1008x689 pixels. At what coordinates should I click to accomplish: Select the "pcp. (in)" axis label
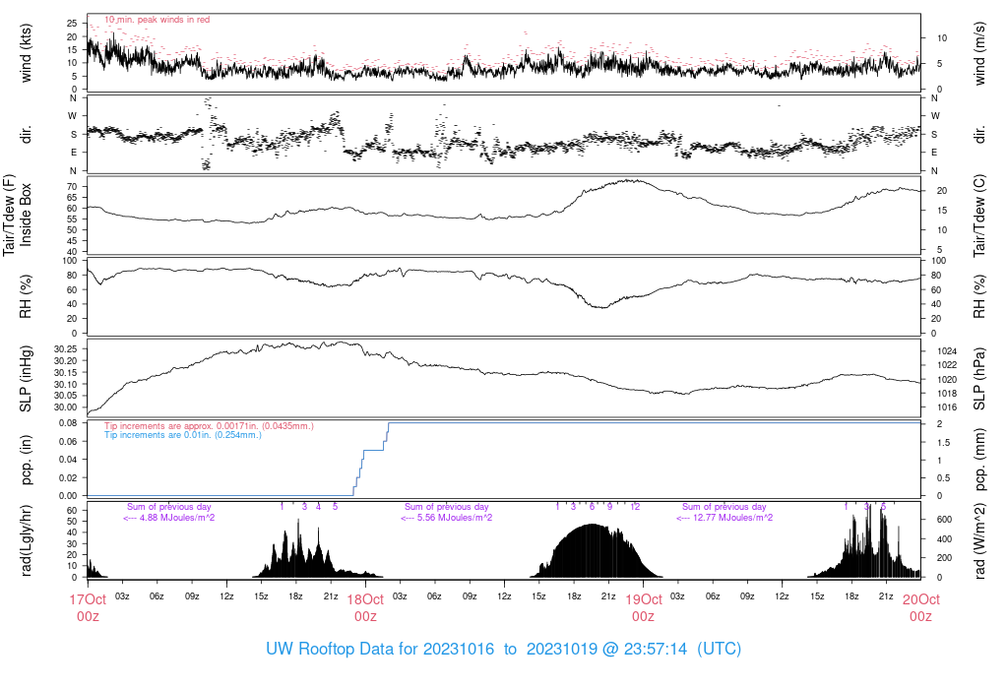(x=26, y=460)
